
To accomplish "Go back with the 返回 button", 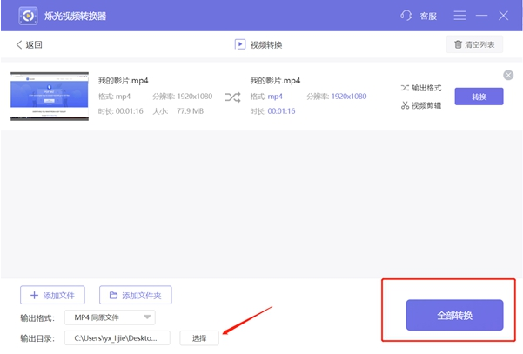I will pyautogui.click(x=29, y=44).
